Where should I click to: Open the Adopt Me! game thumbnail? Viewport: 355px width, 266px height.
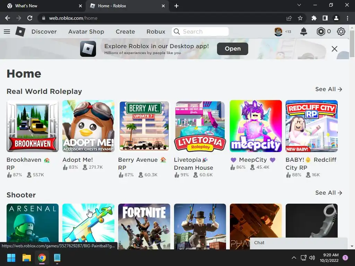88,126
